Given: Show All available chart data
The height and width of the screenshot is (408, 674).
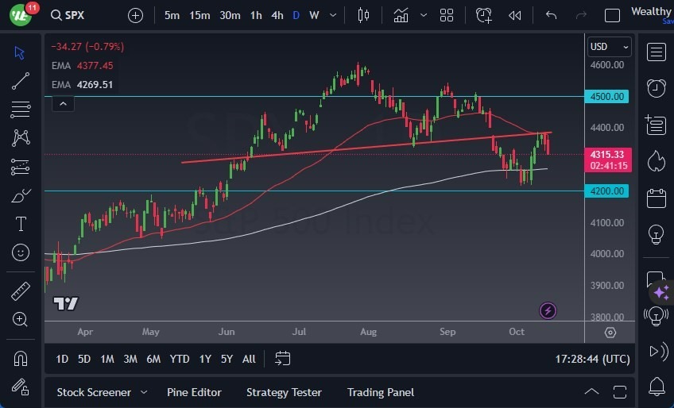Looking at the screenshot, I should tap(249, 359).
